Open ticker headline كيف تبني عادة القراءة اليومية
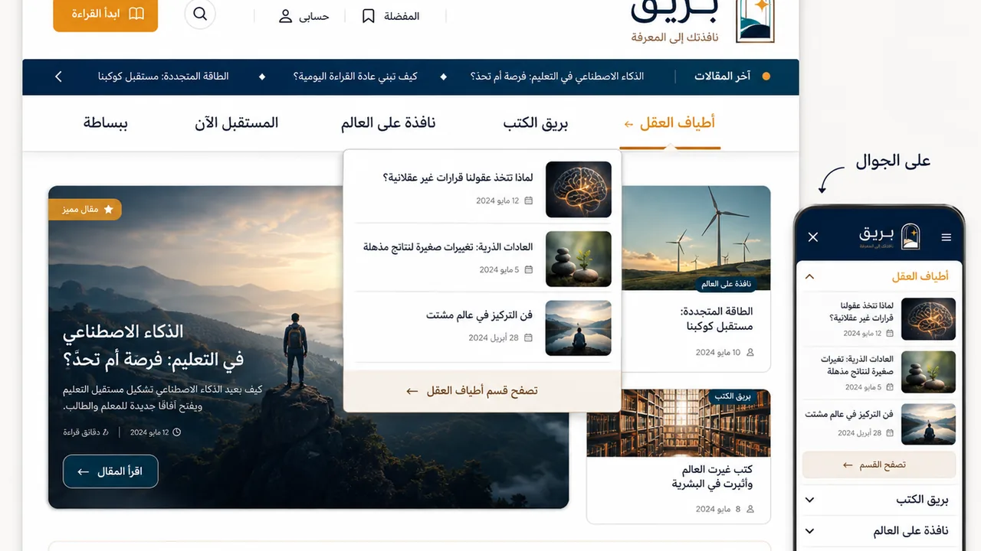981x551 pixels. (x=356, y=77)
